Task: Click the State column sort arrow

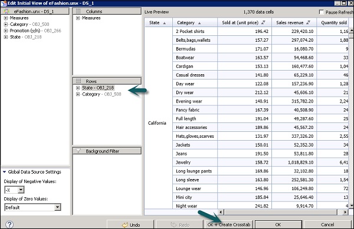Action: pyautogui.click(x=165, y=23)
